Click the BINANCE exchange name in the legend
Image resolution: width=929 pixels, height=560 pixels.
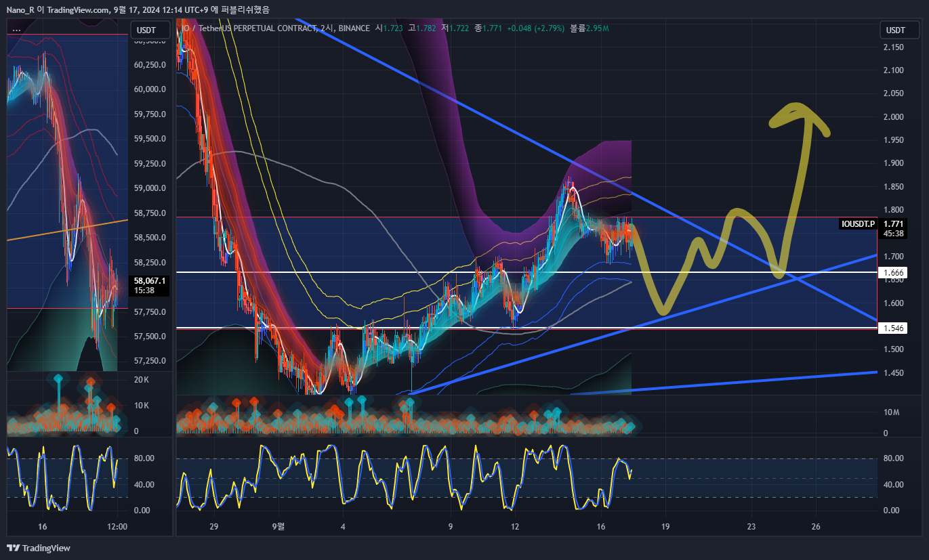pyautogui.click(x=354, y=28)
